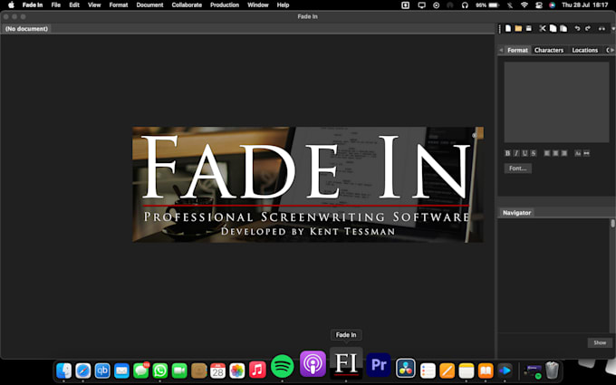
Task: Open Spotify from the Dock
Action: 282,366
